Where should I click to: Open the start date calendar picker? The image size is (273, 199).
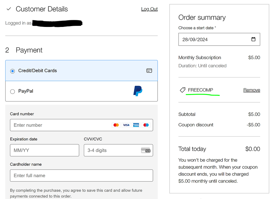(253, 39)
